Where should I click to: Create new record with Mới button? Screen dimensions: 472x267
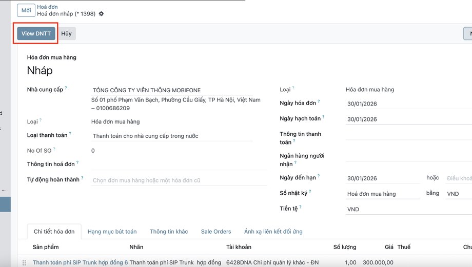click(x=26, y=10)
